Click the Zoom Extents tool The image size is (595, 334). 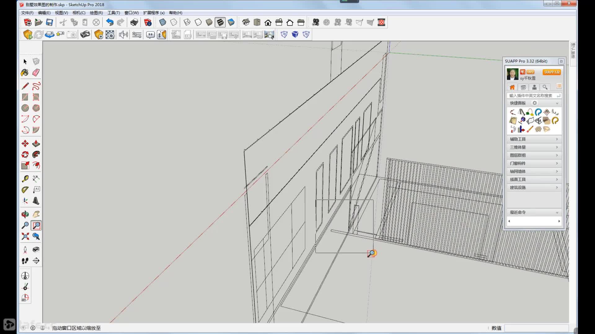click(25, 236)
